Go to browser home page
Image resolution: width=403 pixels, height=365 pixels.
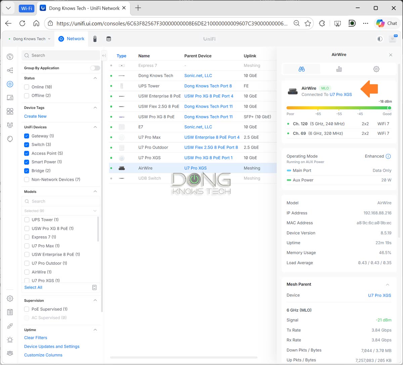[36, 23]
